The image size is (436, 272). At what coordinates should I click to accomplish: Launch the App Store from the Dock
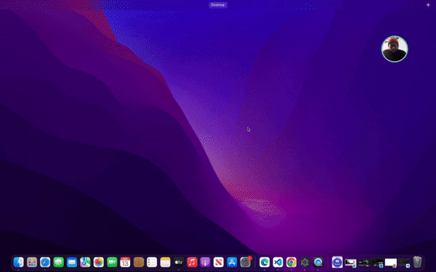tap(232, 262)
